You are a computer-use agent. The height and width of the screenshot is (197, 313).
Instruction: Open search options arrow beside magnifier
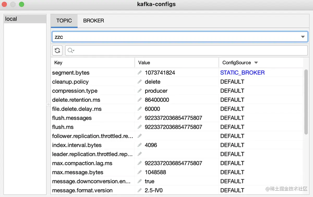[x=74, y=51]
